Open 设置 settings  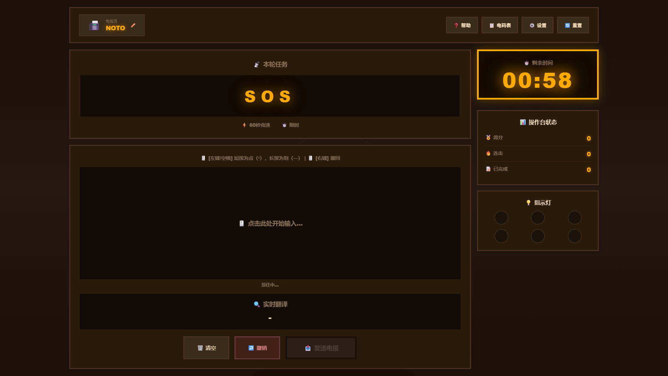click(537, 25)
